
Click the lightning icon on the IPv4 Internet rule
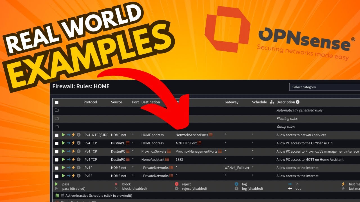(73, 167)
